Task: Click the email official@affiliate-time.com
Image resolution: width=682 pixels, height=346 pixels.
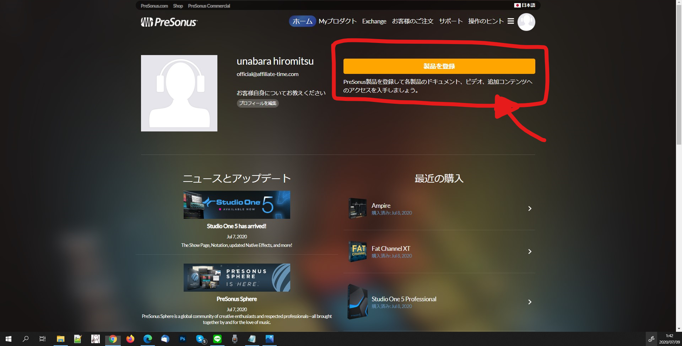Action: (267, 74)
